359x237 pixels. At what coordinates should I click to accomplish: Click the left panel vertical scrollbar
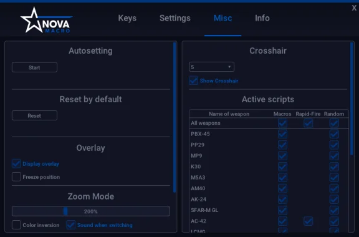175,117
